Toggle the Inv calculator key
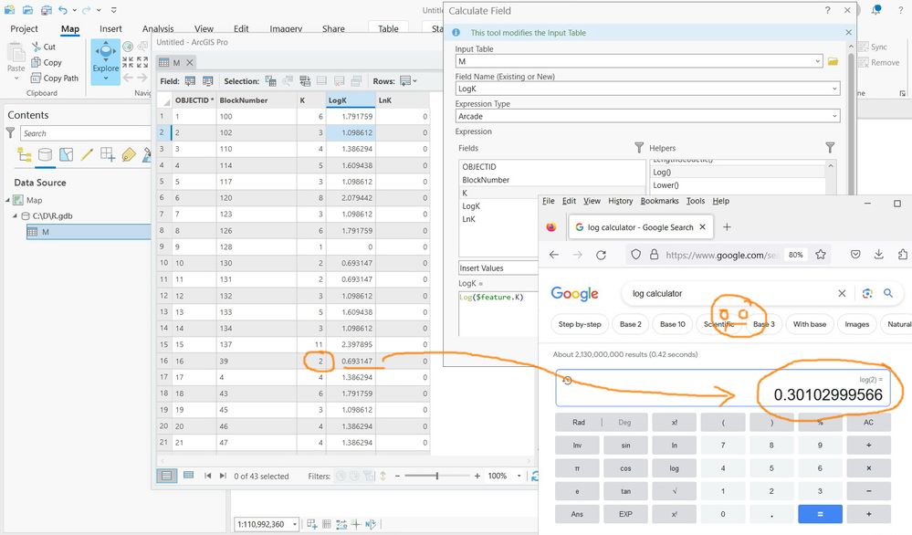This screenshot has height=535, width=912. tap(578, 446)
